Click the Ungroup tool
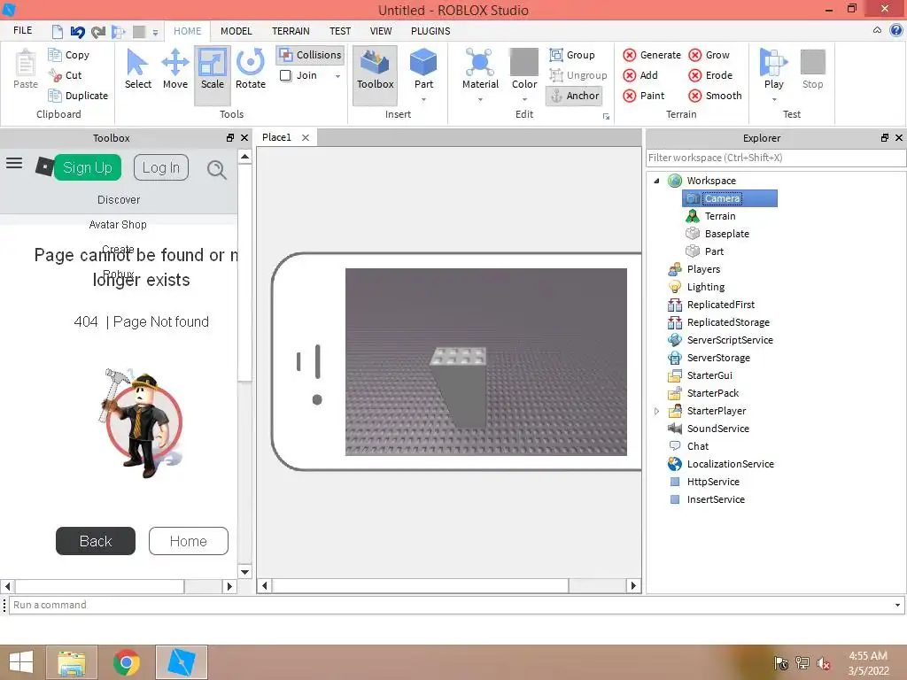Screen dimensions: 907x680 click(578, 75)
